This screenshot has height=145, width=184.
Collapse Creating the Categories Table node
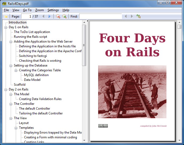point(16,71)
